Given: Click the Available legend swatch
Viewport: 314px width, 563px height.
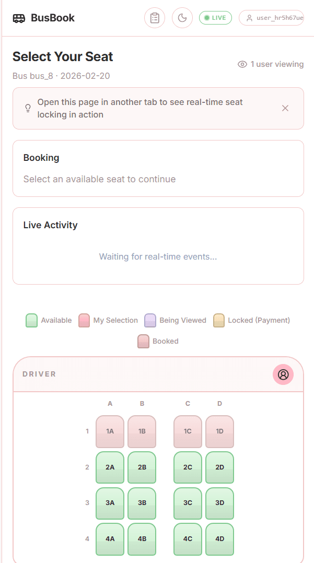Looking at the screenshot, I should tap(32, 320).
